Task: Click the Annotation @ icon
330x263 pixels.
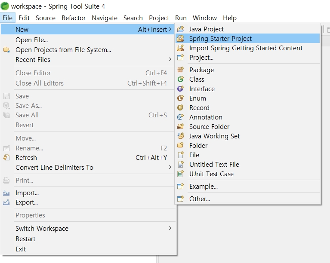Action: pyautogui.click(x=180, y=117)
